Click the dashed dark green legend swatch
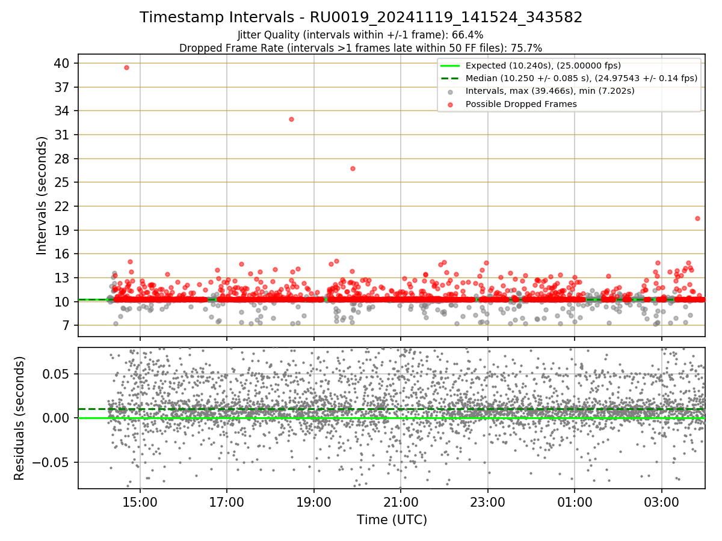This screenshot has width=722, height=541. tap(451, 78)
